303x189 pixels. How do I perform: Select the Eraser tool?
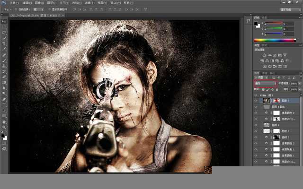(4, 77)
